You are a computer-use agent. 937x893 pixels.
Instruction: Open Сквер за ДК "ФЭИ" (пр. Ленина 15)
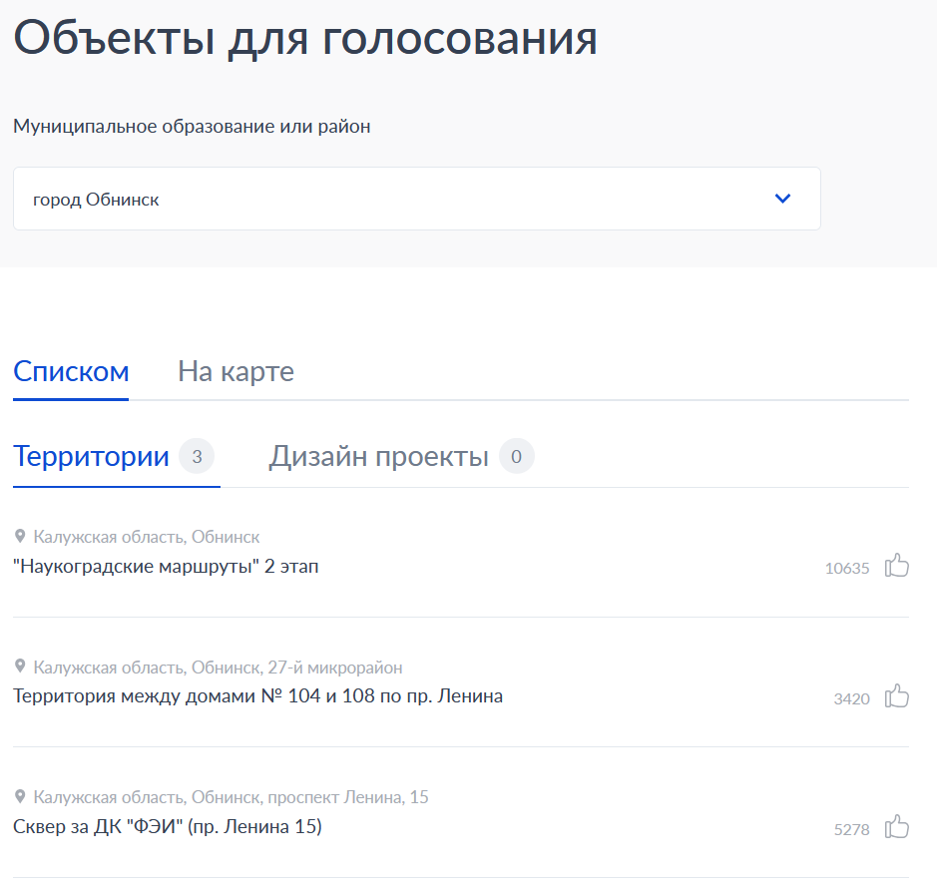pos(168,827)
